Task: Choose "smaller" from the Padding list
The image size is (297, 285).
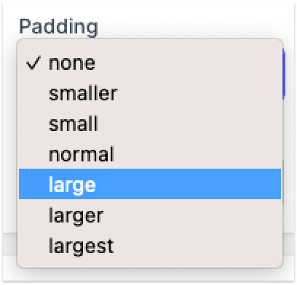Action: click(x=150, y=93)
